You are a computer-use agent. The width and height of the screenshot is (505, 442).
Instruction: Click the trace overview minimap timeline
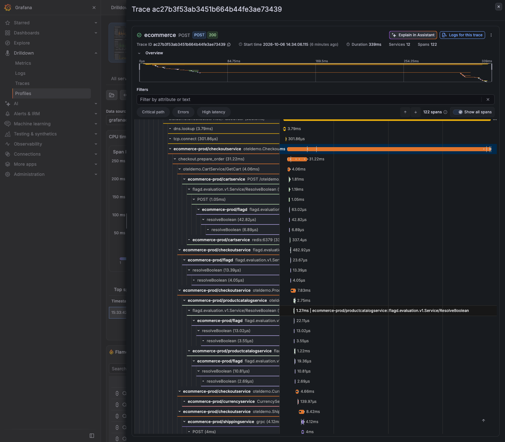pos(316,73)
